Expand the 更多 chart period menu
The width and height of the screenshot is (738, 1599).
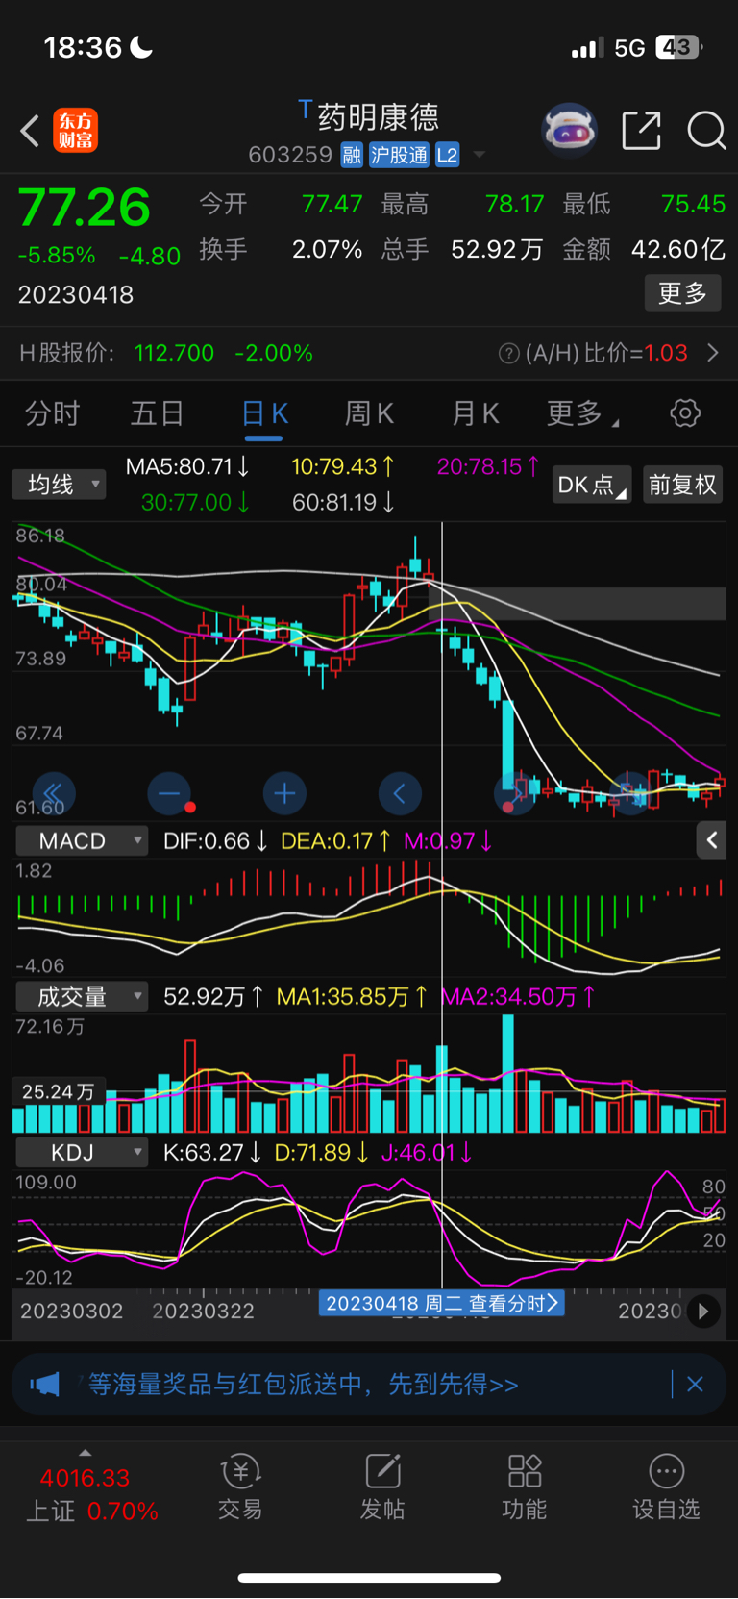pos(582,413)
